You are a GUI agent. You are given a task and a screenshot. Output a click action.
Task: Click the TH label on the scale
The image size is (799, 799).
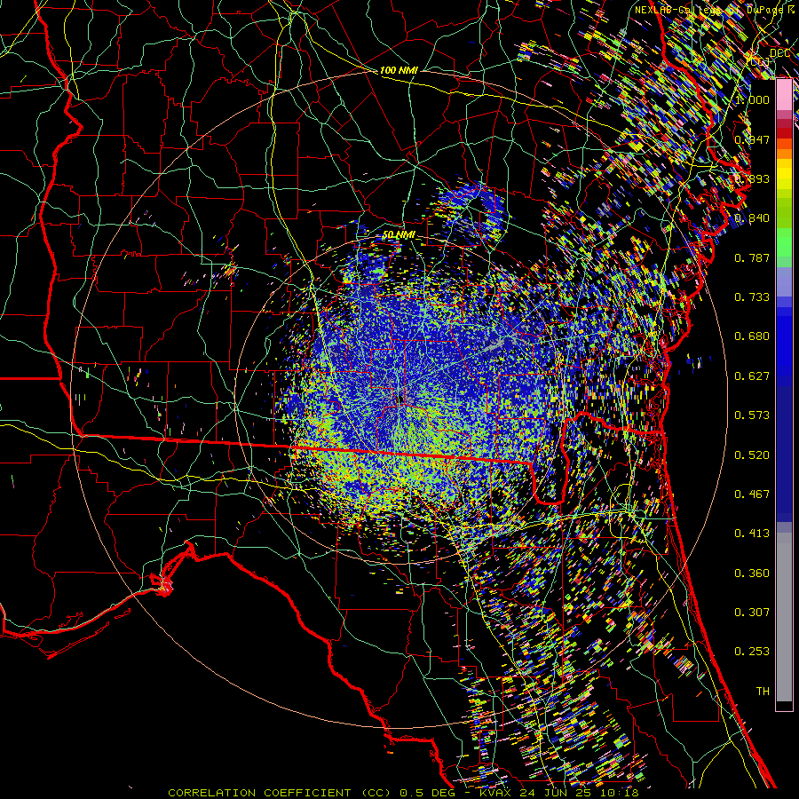[x=763, y=692]
